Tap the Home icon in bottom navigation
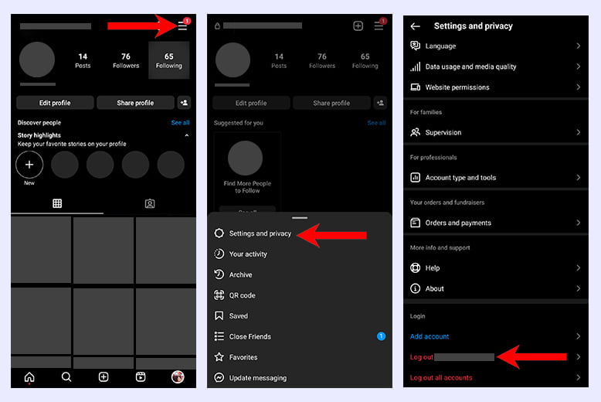This screenshot has height=402, width=601. coord(29,377)
